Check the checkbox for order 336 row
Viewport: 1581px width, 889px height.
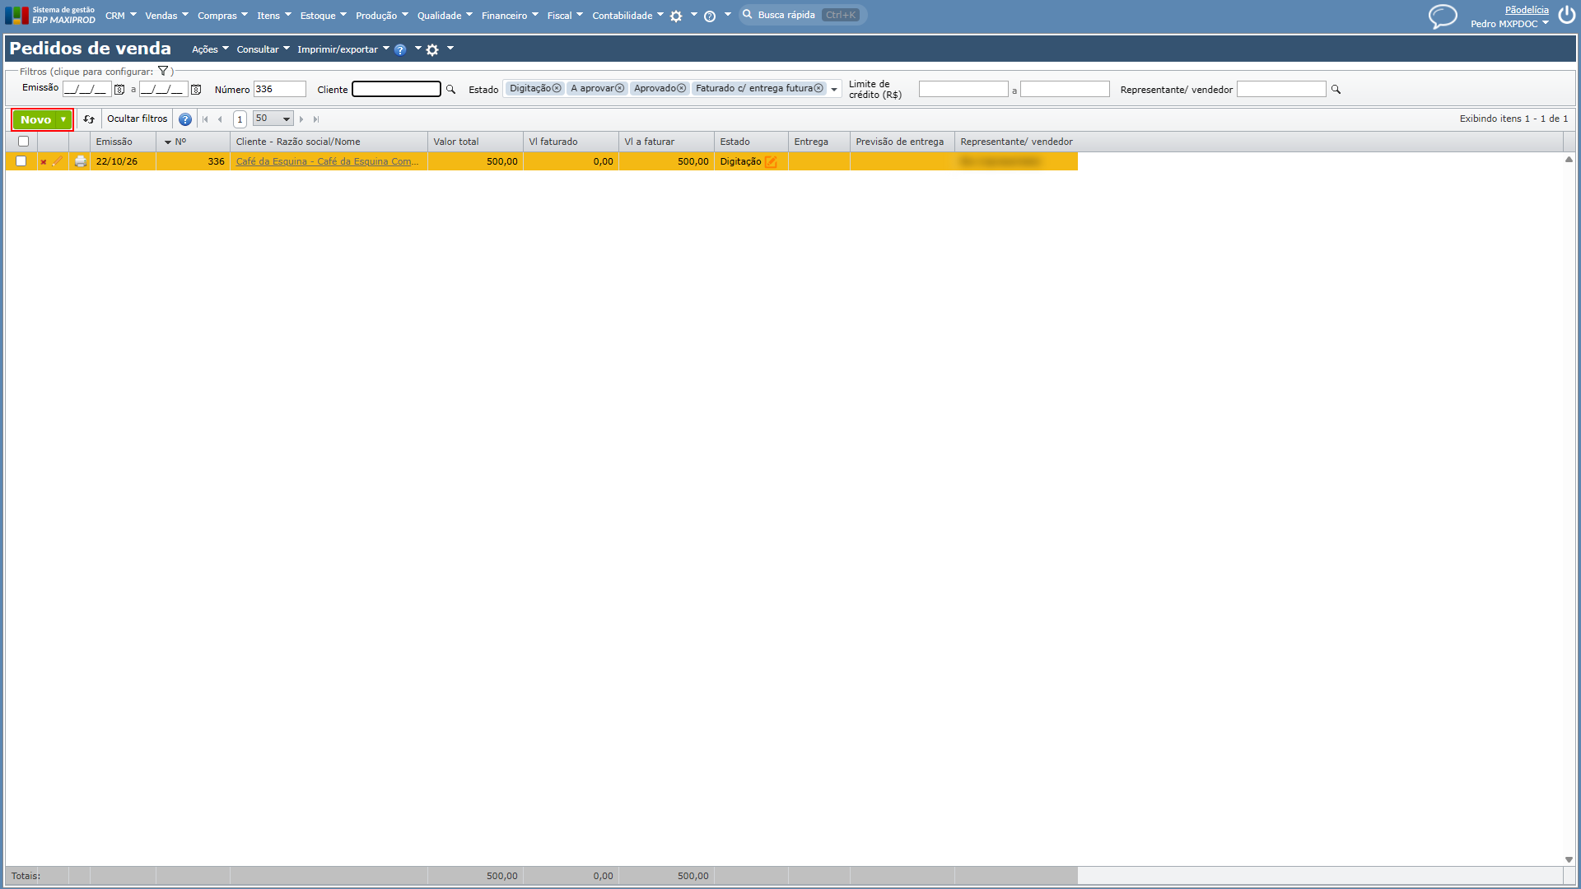pyautogui.click(x=21, y=161)
